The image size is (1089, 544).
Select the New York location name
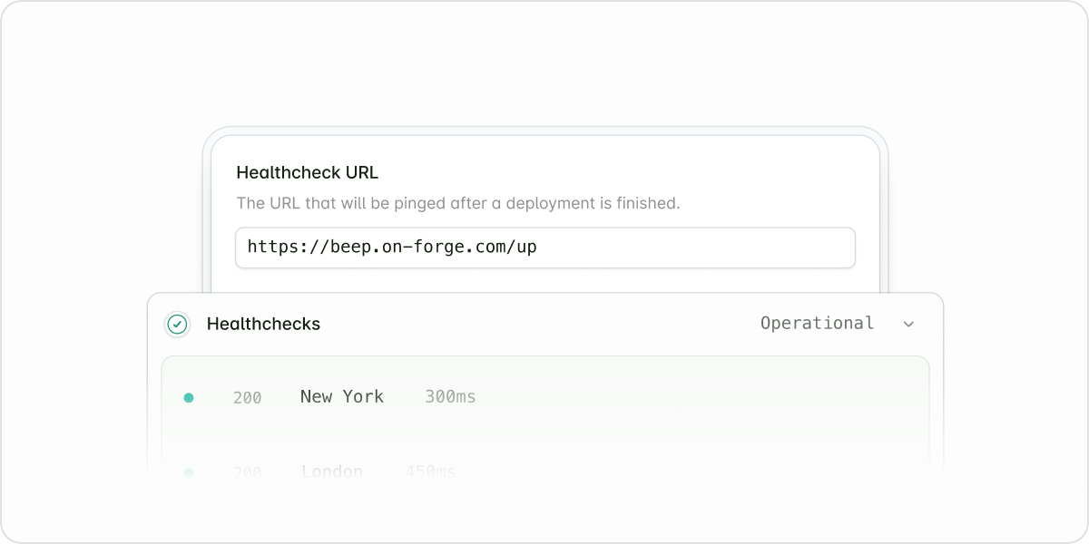342,396
